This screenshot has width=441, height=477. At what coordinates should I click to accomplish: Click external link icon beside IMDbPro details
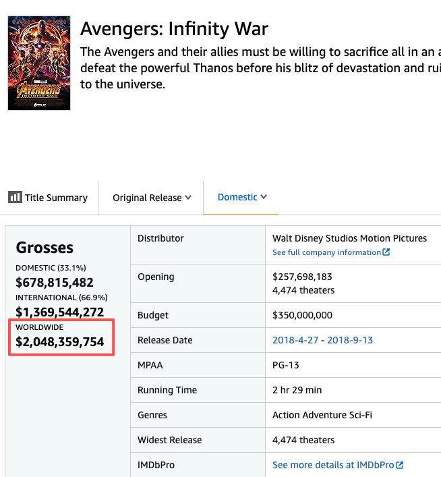pyautogui.click(x=399, y=465)
